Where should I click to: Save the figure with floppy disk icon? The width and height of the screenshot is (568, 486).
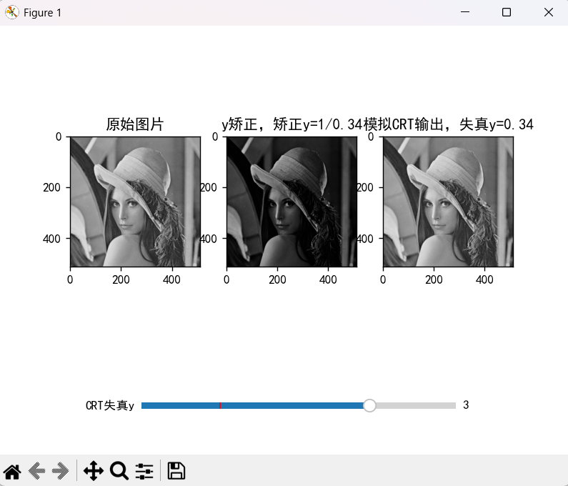click(176, 471)
